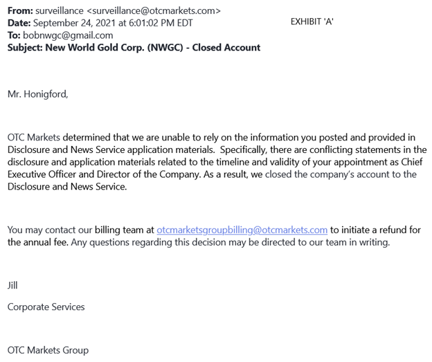The image size is (432, 362).
Task: Click the 'OTC Markets Group' signature line
Action: tap(48, 350)
